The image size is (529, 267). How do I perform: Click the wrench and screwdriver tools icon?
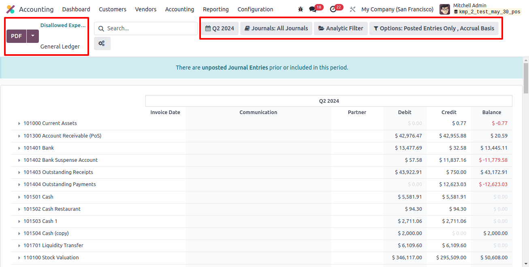[x=352, y=9]
